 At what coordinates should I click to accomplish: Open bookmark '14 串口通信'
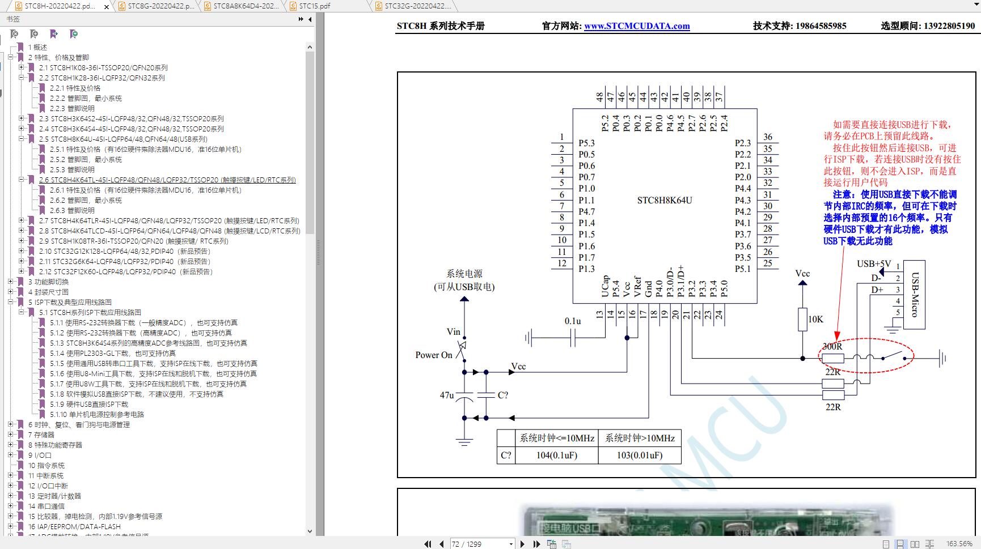click(x=46, y=506)
